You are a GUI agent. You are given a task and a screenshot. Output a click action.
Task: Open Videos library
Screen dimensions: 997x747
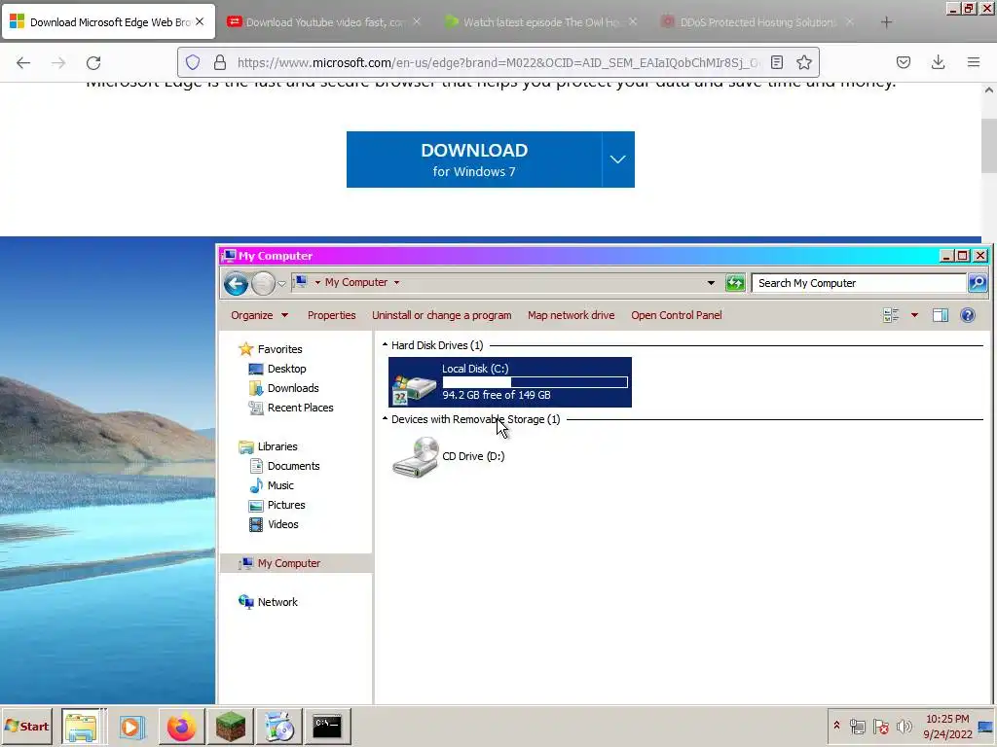[x=283, y=524]
